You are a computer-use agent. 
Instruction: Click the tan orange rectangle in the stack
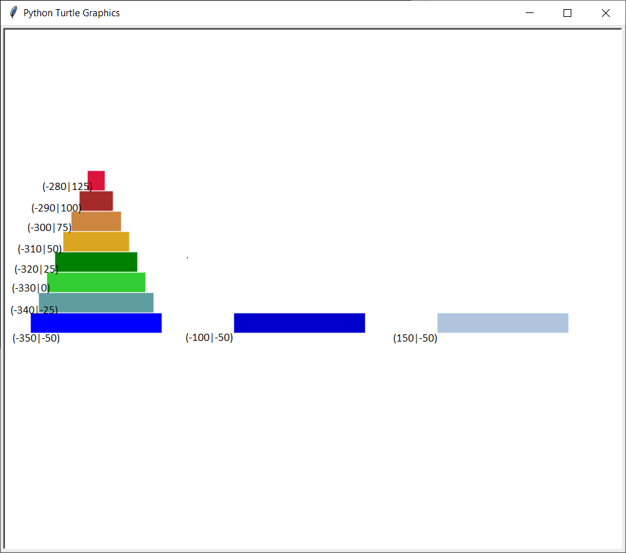point(98,221)
